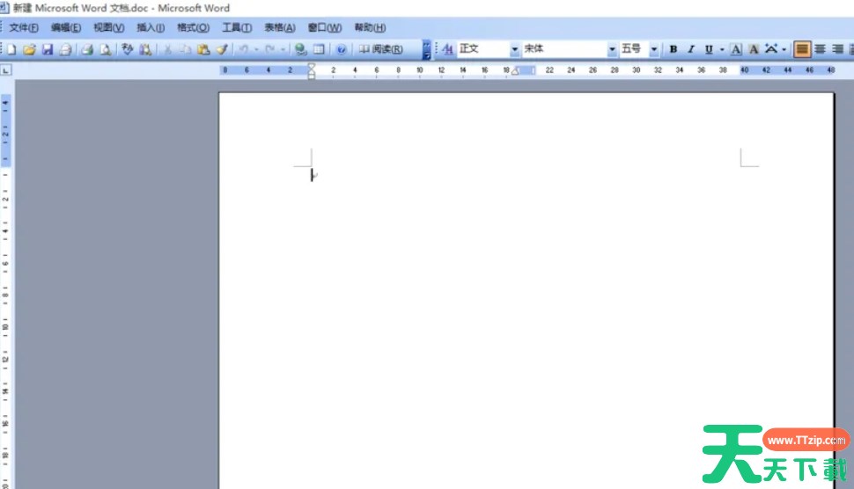Viewport: 854px width, 489px height.
Task: Expand the style dropdown showing 正文
Action: pos(514,49)
